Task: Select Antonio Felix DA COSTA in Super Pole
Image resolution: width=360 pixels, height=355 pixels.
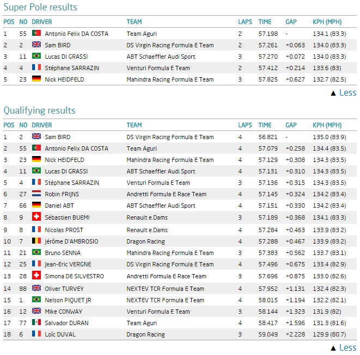Action: (77, 34)
